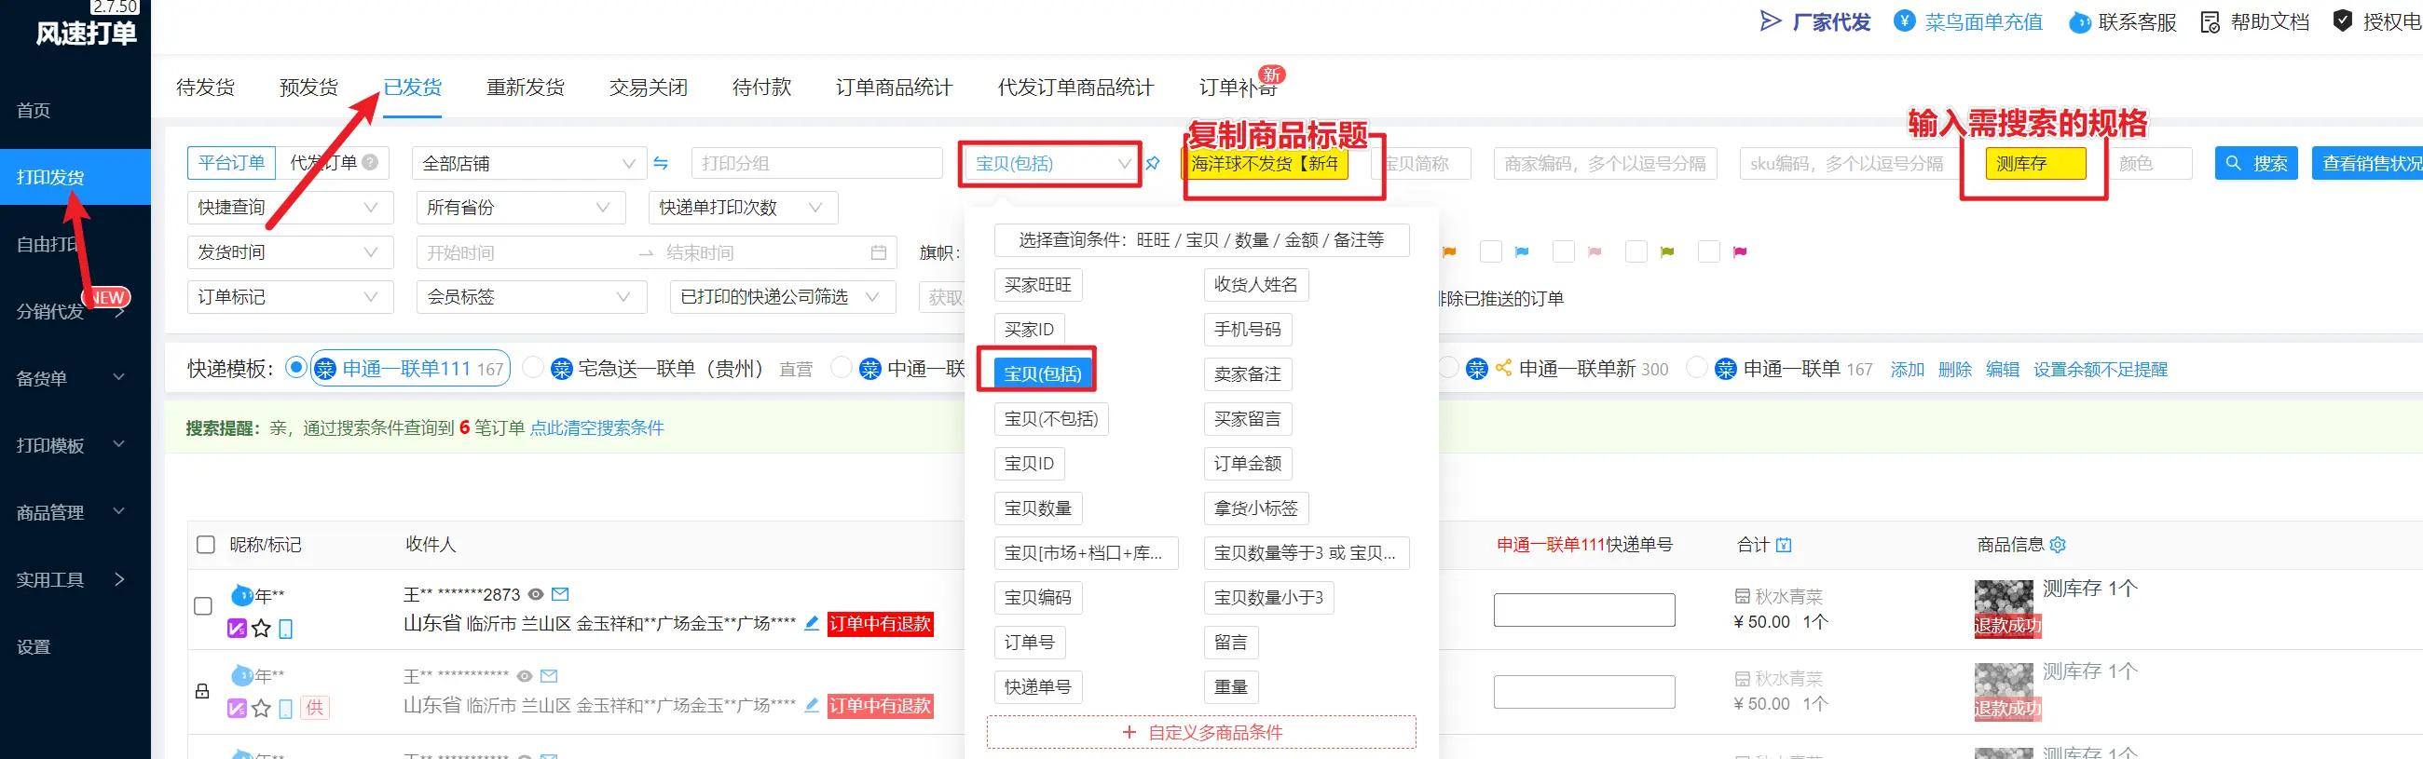The width and height of the screenshot is (2423, 759).
Task: Switch to the 重新发货 tab
Action: (x=526, y=88)
